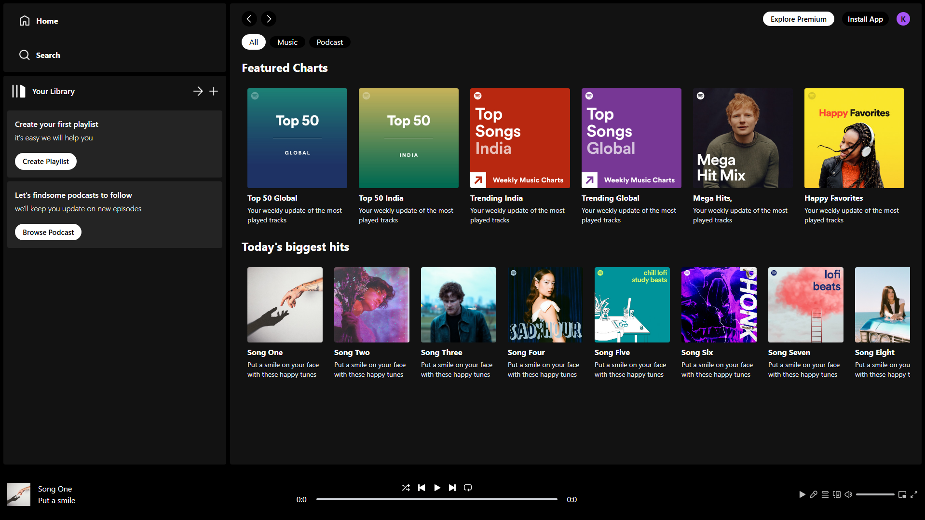Open the play queue
The width and height of the screenshot is (925, 520).
click(x=825, y=494)
